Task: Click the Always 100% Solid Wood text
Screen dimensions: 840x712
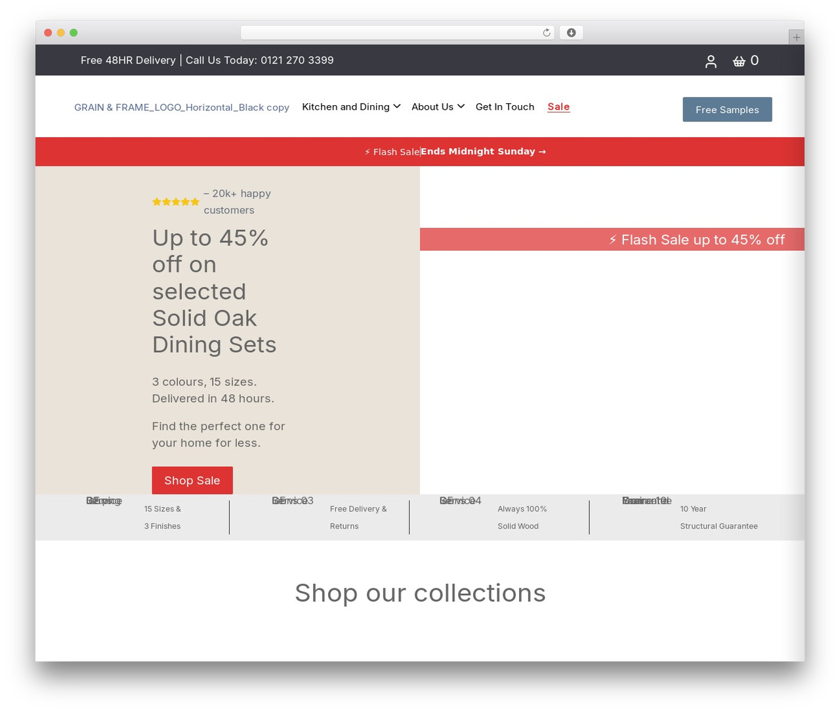Action: point(522,518)
